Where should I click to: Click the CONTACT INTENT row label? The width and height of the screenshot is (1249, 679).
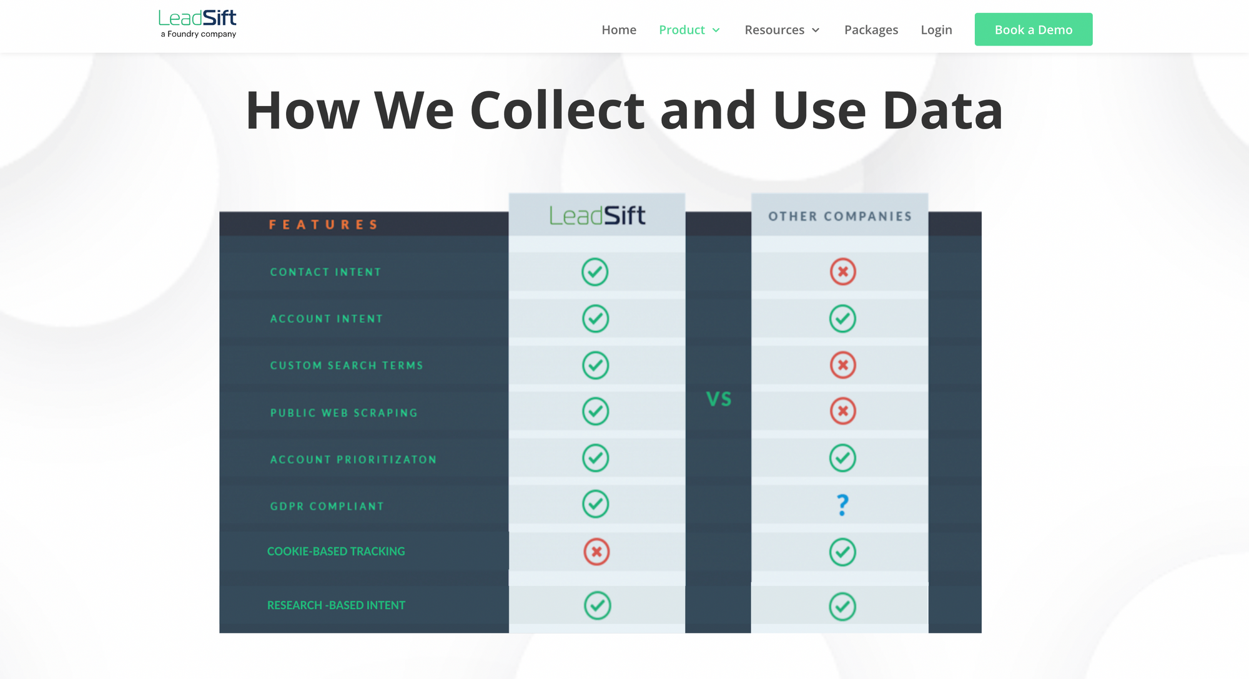325,272
